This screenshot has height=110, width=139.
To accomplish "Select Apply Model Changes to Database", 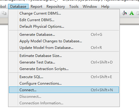I will pos(64,41).
